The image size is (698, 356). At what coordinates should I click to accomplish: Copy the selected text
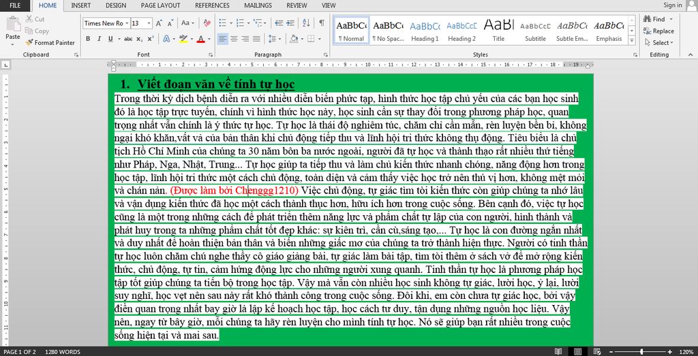point(37,31)
